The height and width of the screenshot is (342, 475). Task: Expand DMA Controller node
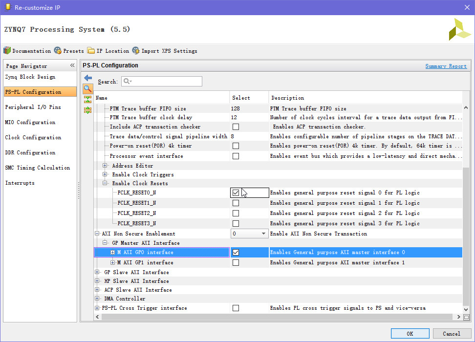pyautogui.click(x=97, y=299)
